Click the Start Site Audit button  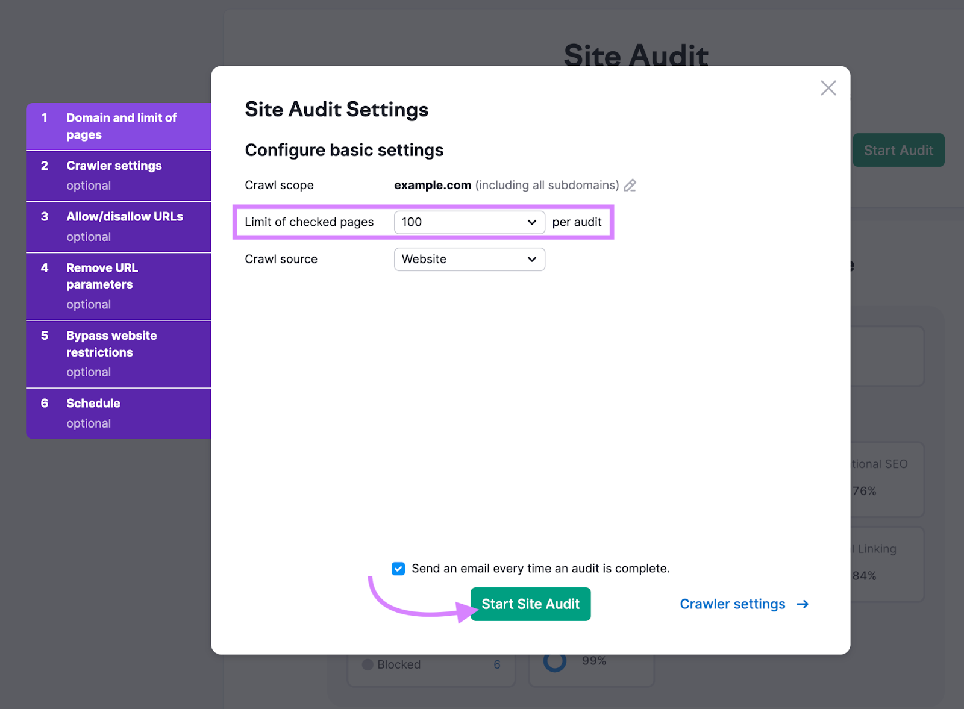(530, 604)
